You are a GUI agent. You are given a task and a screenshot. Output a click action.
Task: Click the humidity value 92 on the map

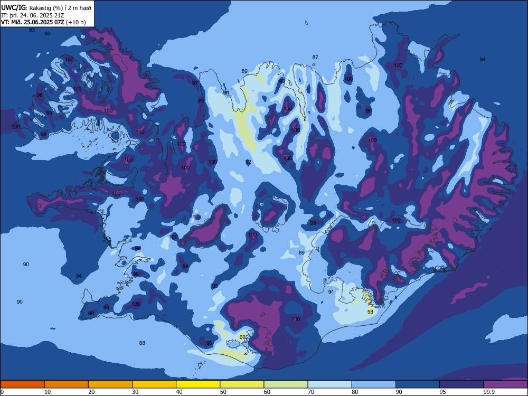click(248, 162)
